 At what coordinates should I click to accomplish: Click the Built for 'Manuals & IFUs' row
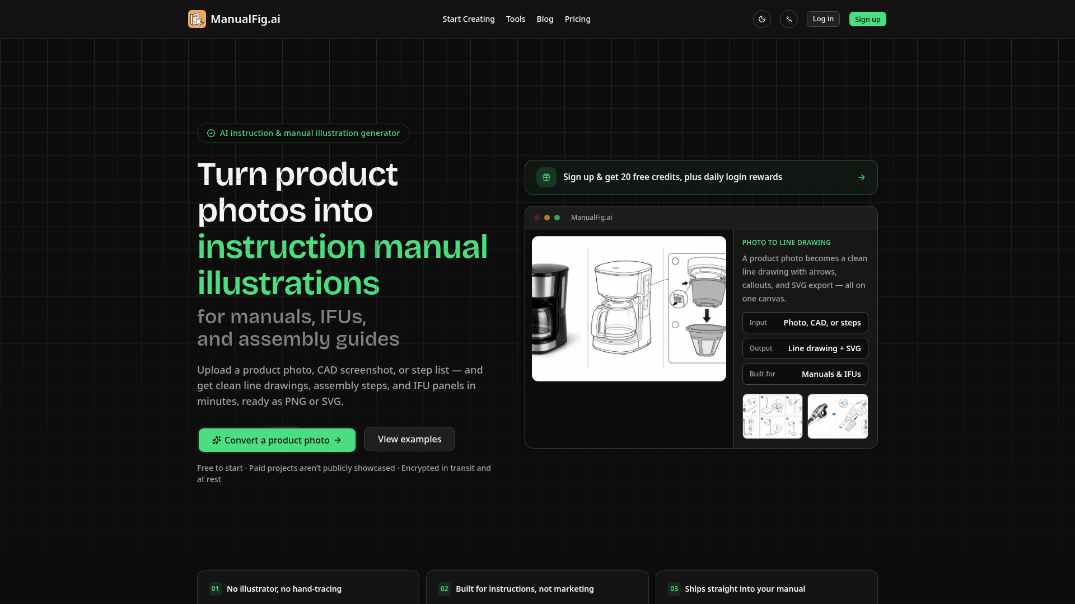805,374
